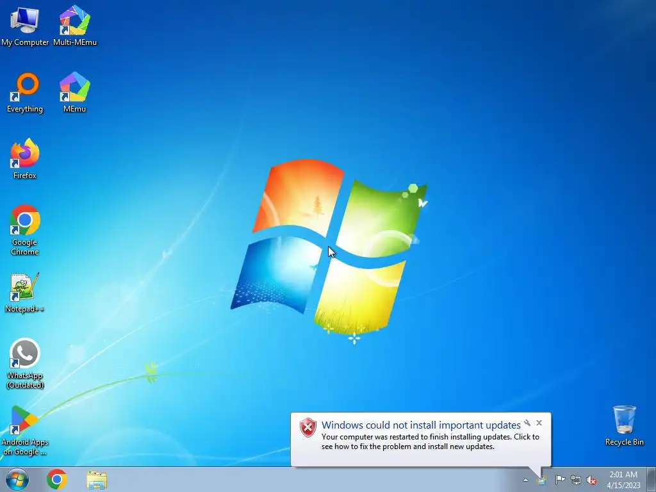Select the Recycle Bin icon
Image resolution: width=656 pixels, height=492 pixels.
click(x=624, y=425)
